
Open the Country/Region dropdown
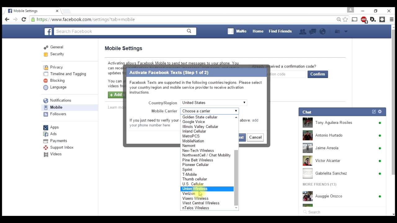click(214, 103)
